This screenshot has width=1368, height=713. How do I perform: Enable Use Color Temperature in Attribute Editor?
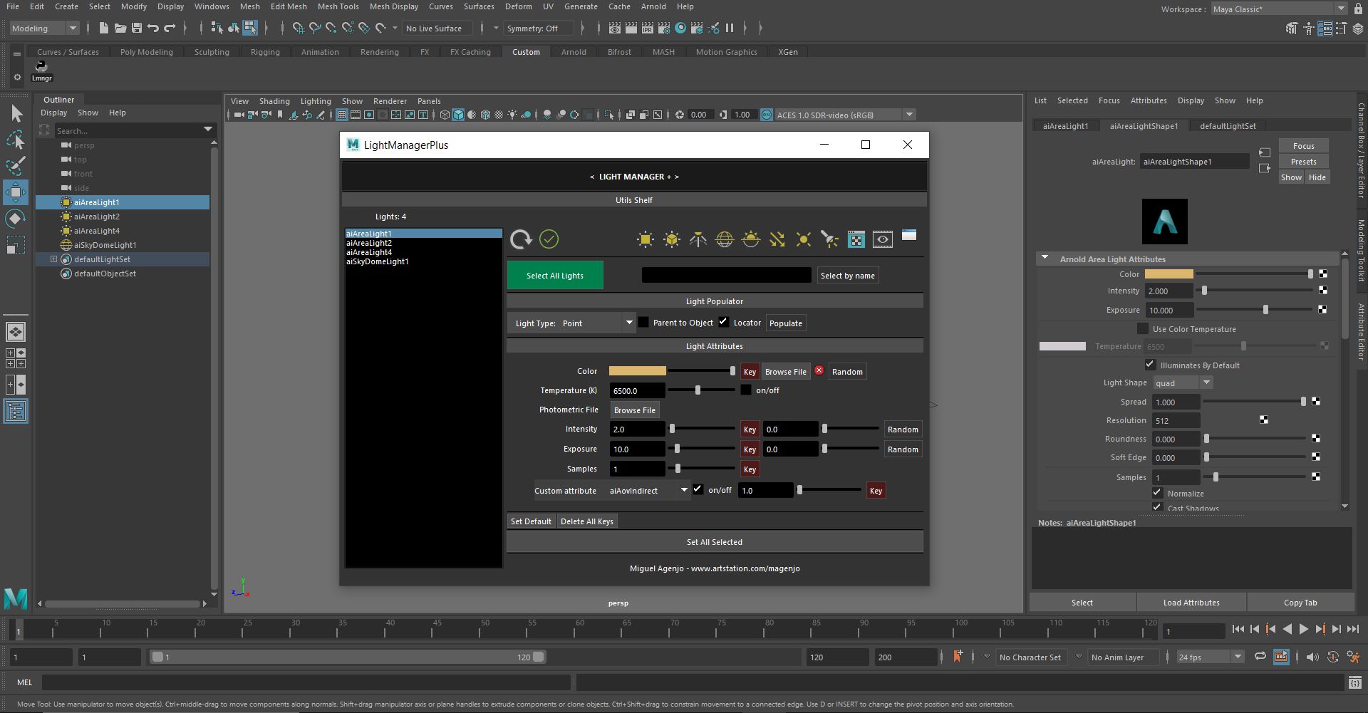[x=1144, y=328]
